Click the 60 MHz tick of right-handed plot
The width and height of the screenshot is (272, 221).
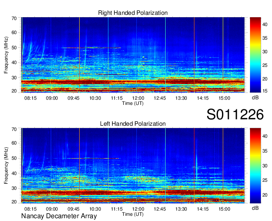[14, 32]
